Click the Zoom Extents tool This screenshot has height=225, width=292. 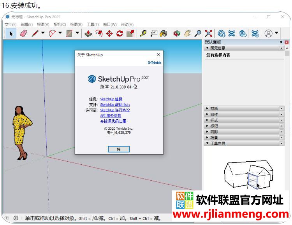coord(209,33)
